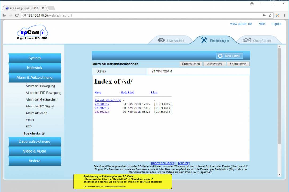
Task: Click the page vertical scrollbar thumb
Action: pyautogui.click(x=279, y=96)
